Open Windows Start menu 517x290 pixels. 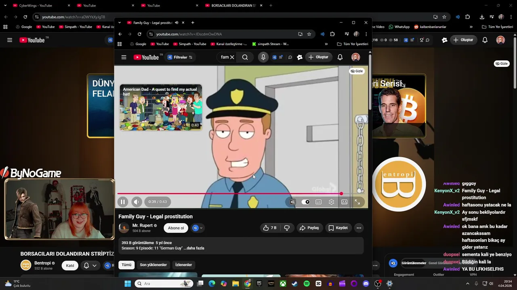click(128, 284)
